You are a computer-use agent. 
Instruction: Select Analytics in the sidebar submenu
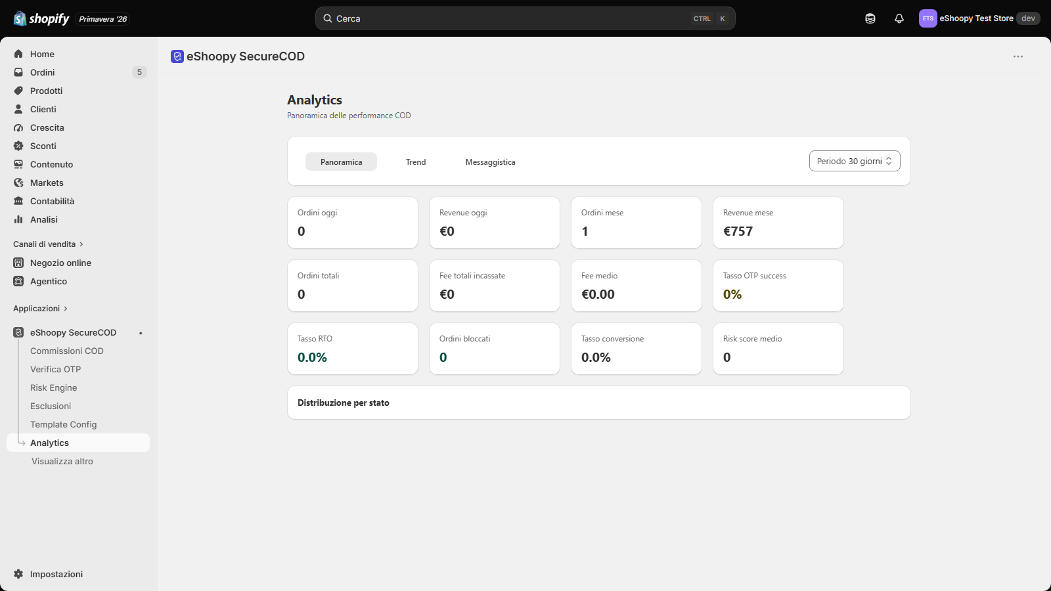tap(78, 443)
